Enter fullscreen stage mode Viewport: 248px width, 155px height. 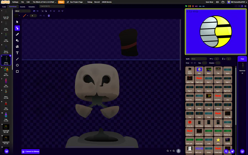tap(245, 6)
